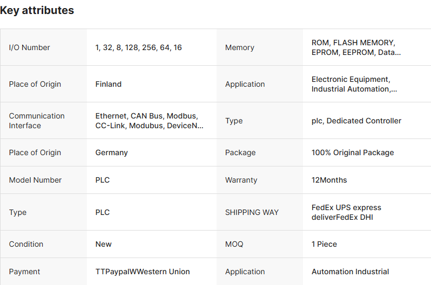
Task: Select the "100% Original Package" value
Action: tap(353, 152)
